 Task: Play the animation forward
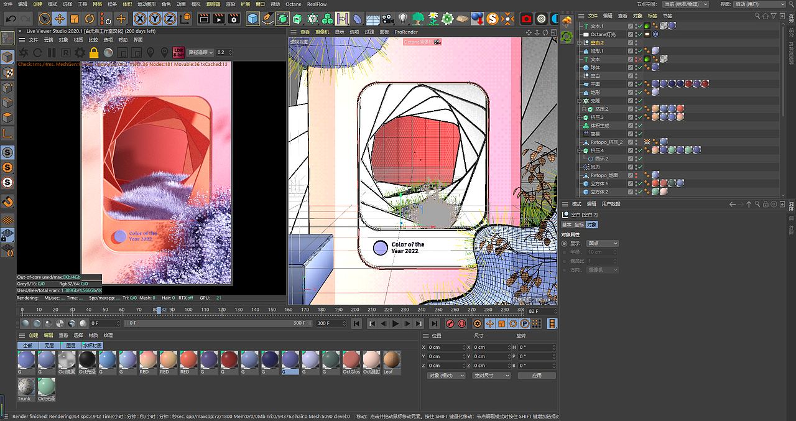(395, 323)
